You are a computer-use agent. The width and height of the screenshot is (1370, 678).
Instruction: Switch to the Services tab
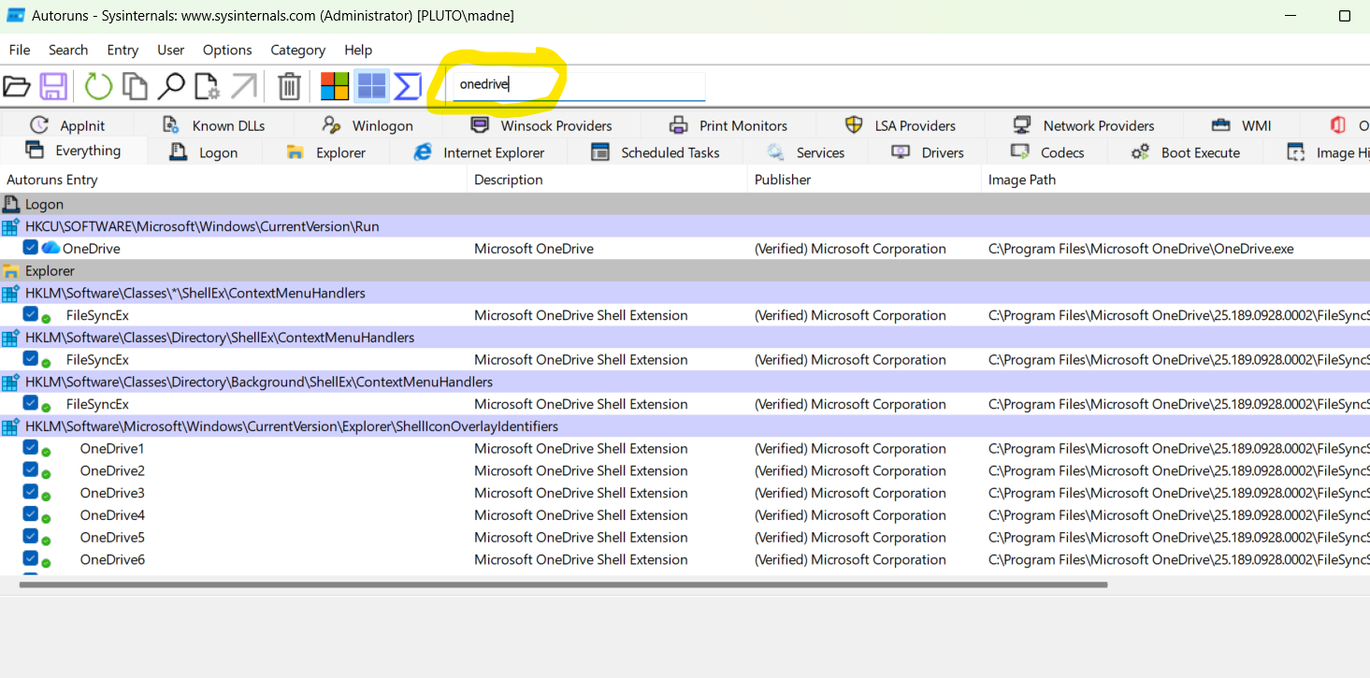tap(806, 152)
